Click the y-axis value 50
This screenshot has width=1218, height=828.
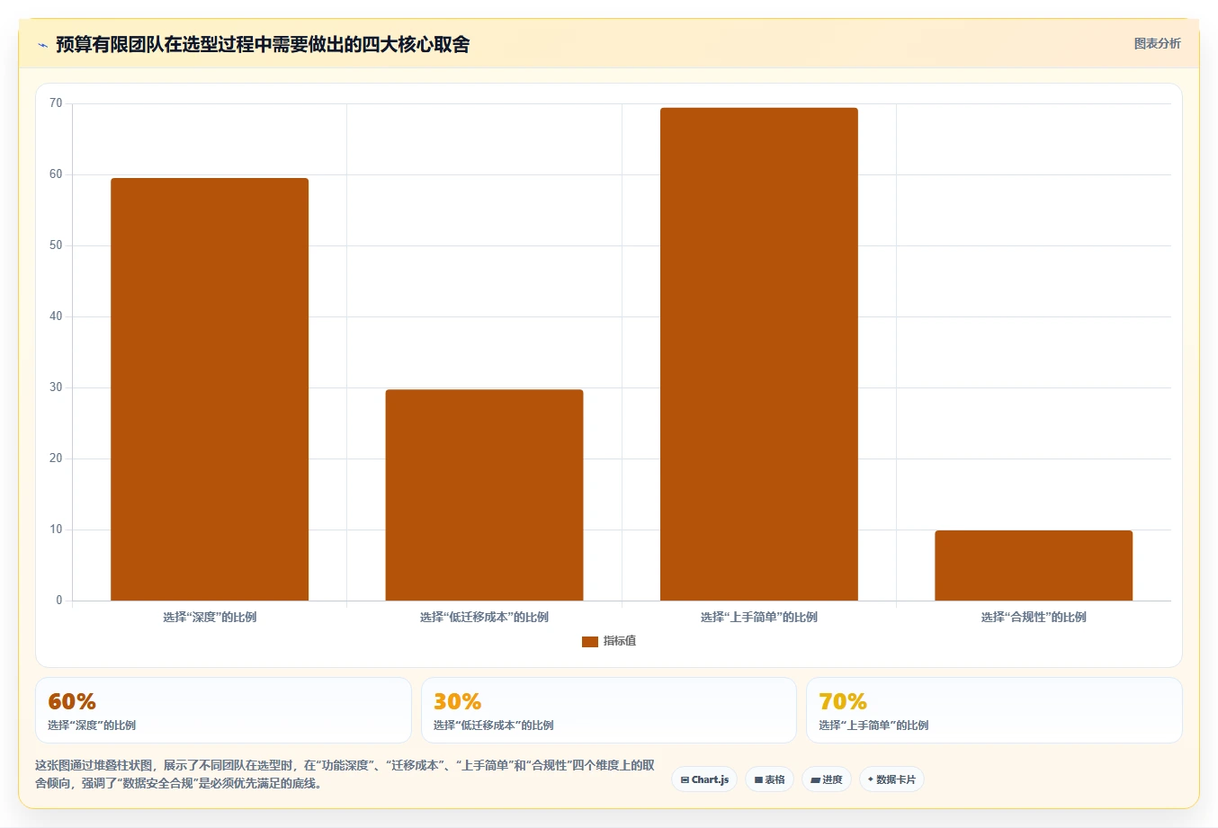pyautogui.click(x=56, y=245)
